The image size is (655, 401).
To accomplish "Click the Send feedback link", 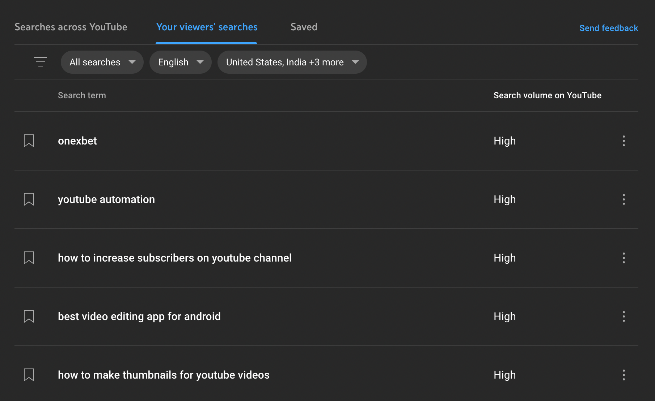I will coord(609,28).
